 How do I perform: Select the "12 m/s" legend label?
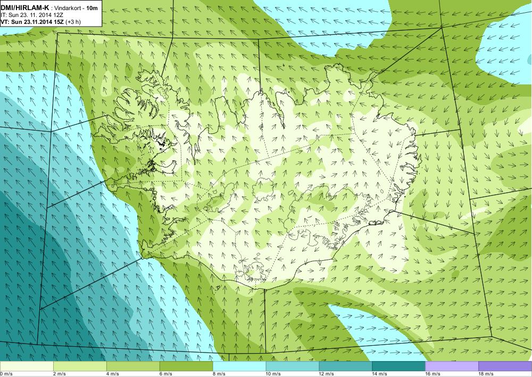327,374
